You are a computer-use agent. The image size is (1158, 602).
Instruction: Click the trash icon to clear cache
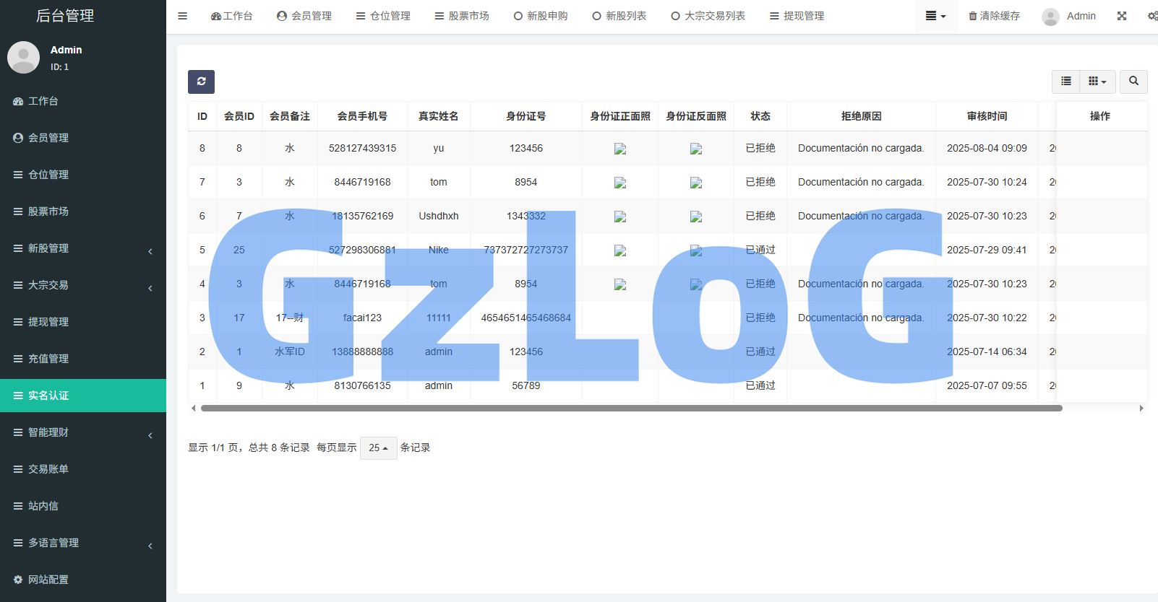[x=973, y=16]
